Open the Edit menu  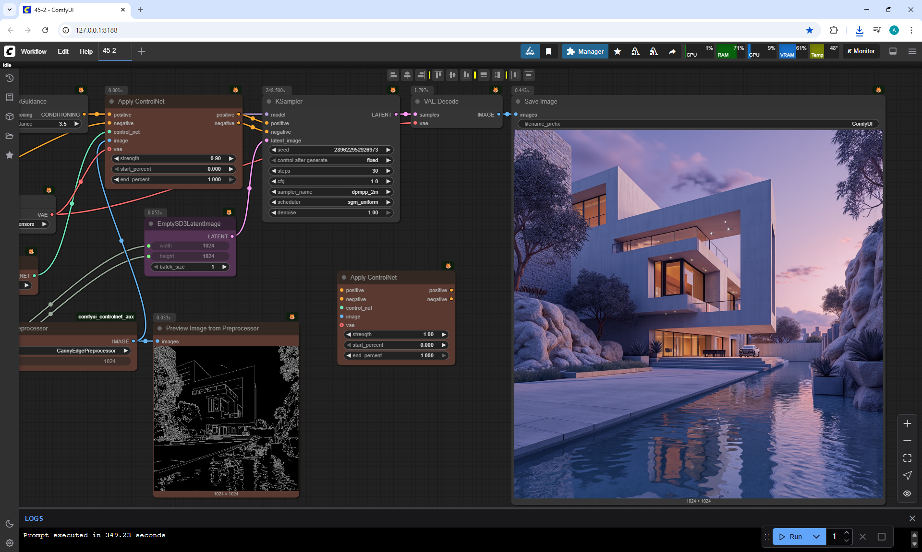click(63, 51)
